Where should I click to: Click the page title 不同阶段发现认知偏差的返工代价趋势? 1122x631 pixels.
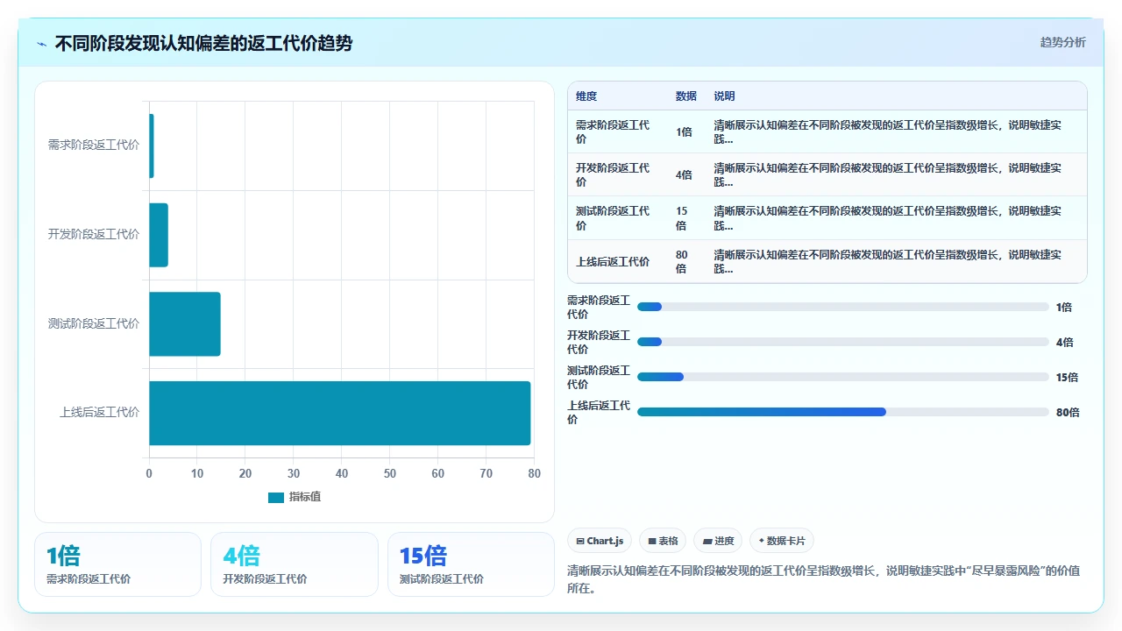point(203,43)
